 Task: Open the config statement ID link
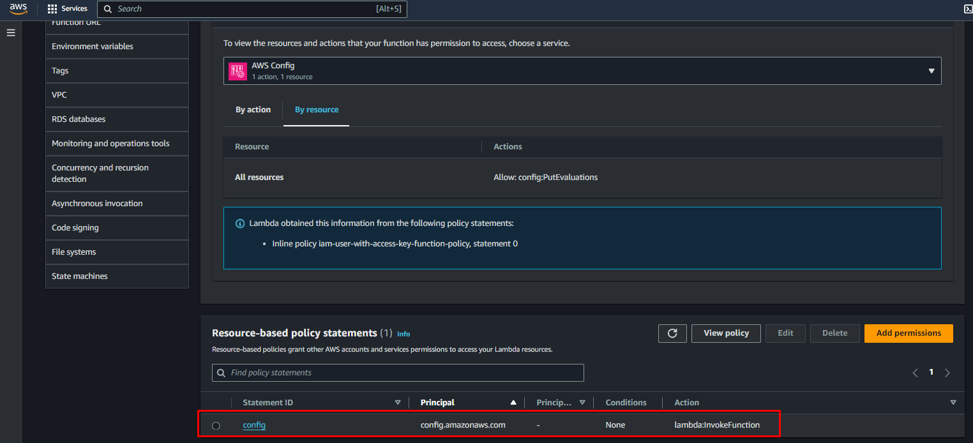254,425
